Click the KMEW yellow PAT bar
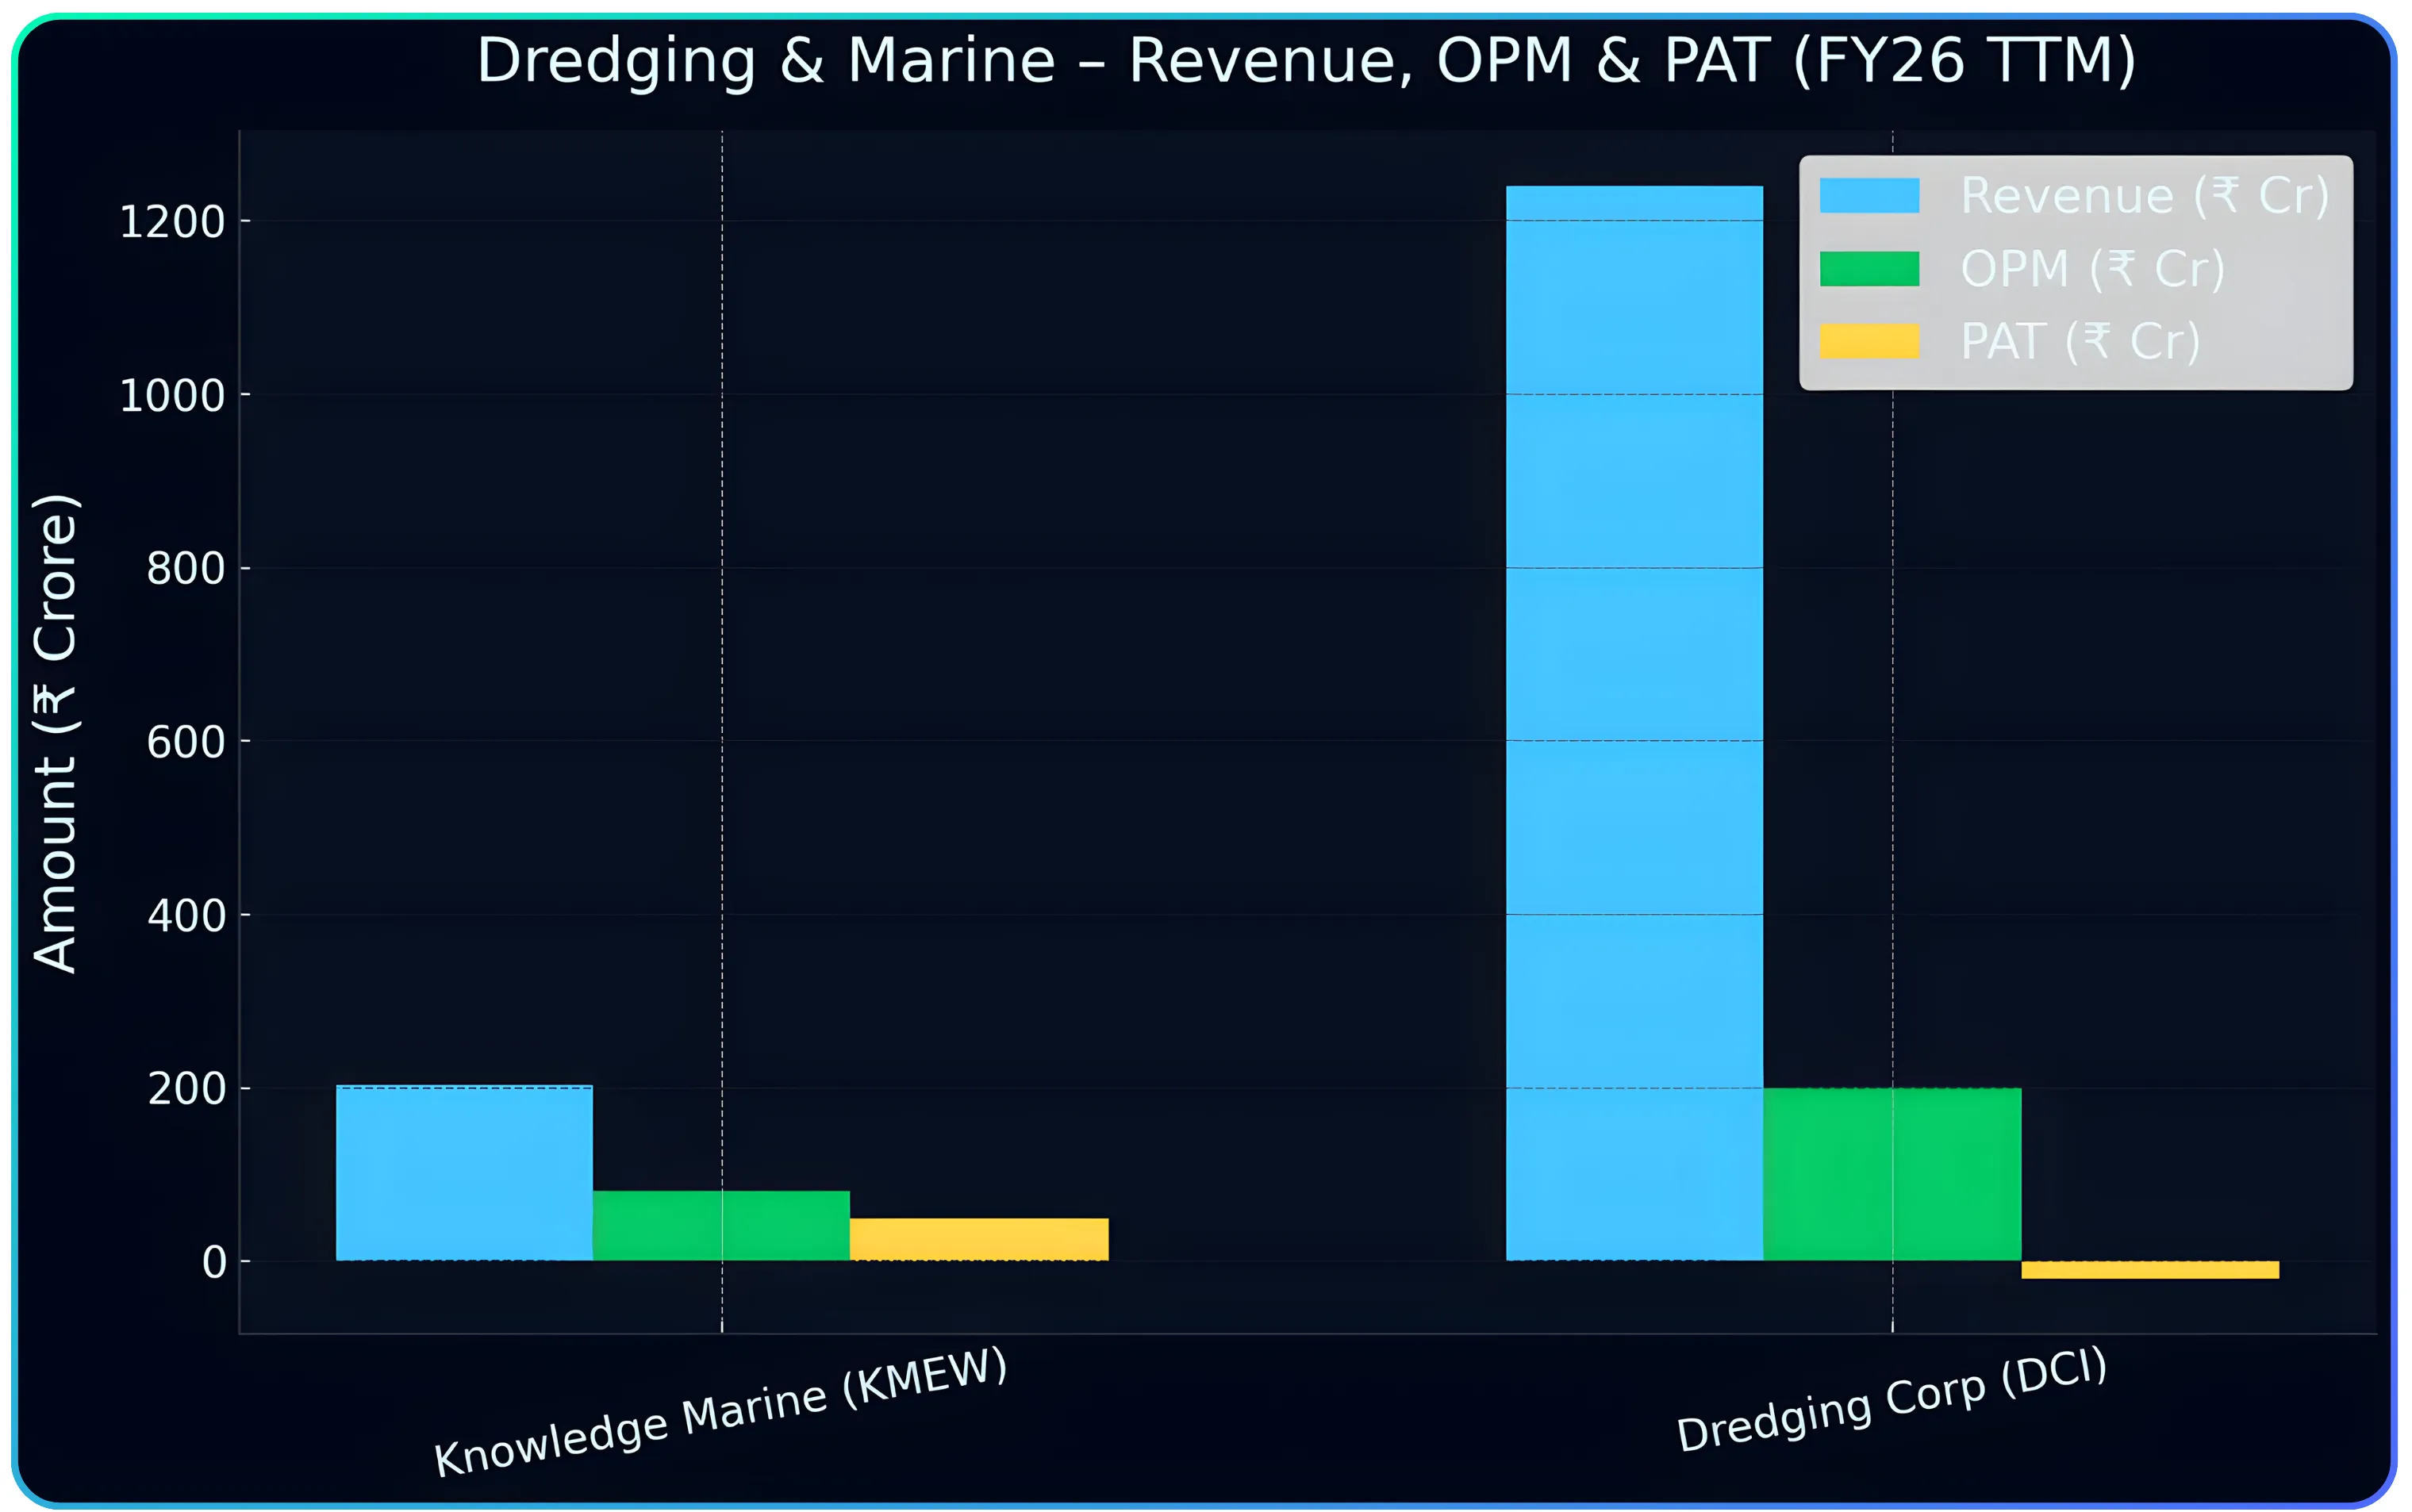 point(978,1238)
